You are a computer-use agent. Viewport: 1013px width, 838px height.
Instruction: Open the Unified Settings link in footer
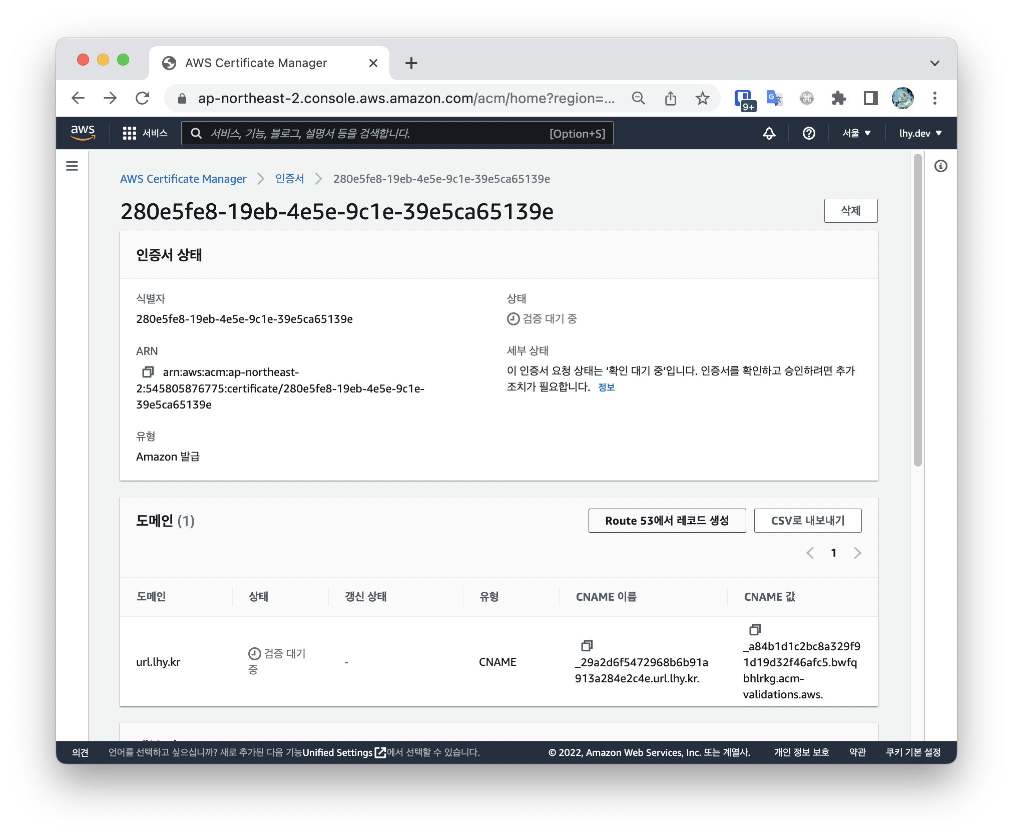(344, 752)
